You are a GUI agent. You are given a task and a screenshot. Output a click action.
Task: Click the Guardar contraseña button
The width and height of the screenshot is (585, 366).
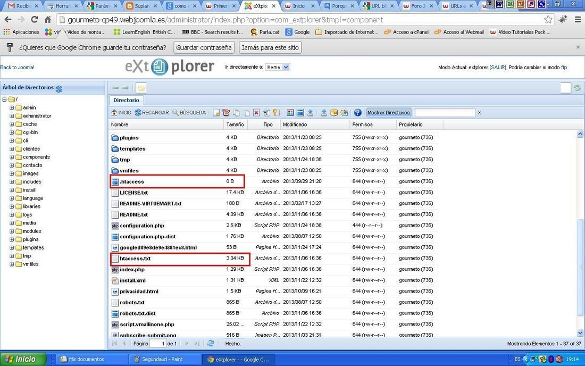coord(204,48)
